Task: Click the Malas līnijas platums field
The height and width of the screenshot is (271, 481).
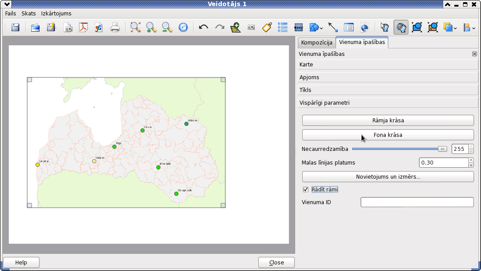Action: tap(444, 162)
